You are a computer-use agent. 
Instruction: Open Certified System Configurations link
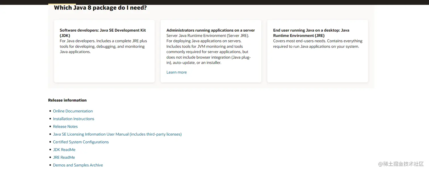point(81,142)
